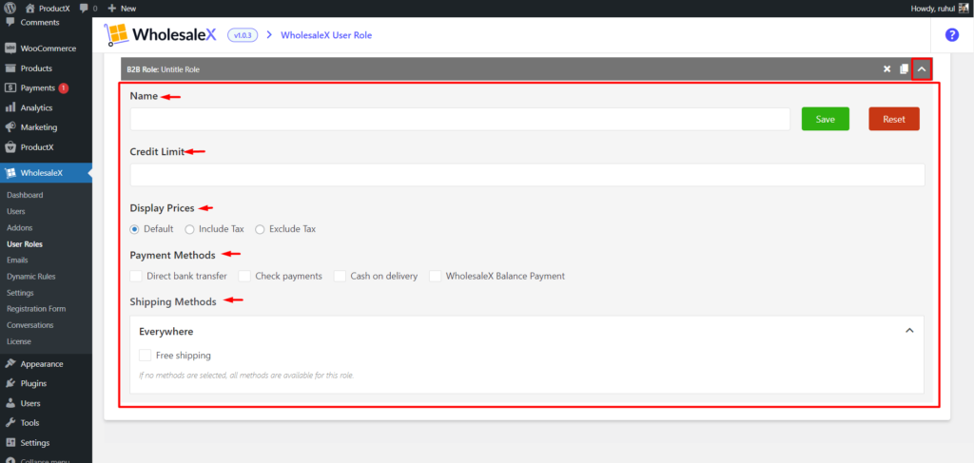Open the New content menu
This screenshot has width=974, height=463.
[122, 9]
